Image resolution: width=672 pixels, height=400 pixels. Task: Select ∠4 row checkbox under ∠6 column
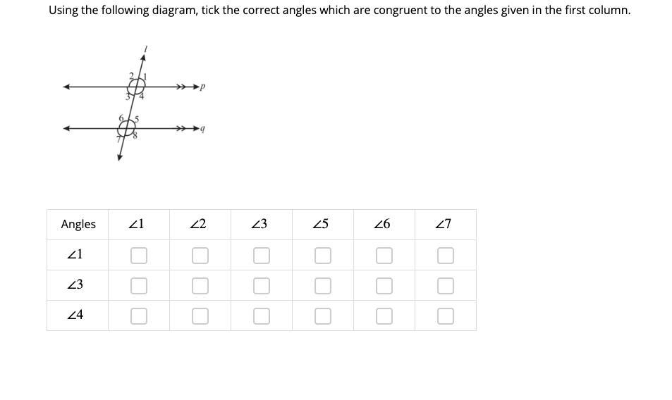click(384, 316)
